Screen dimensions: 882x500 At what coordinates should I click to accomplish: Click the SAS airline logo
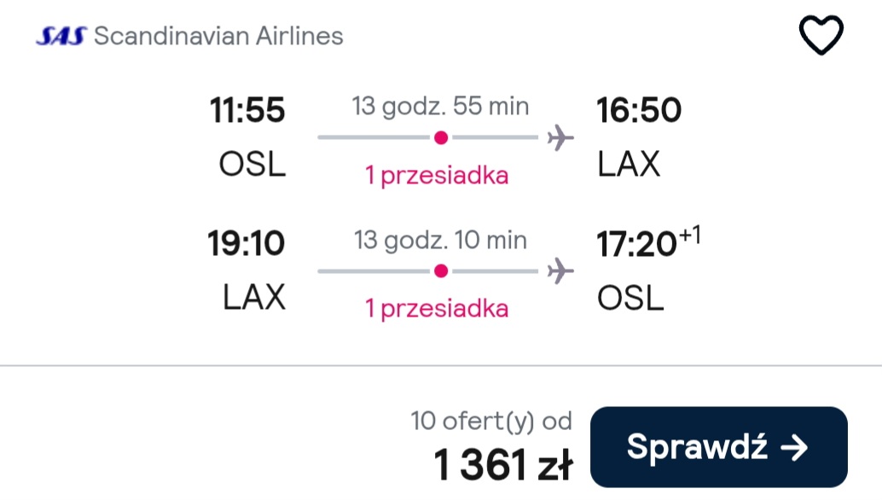61,36
